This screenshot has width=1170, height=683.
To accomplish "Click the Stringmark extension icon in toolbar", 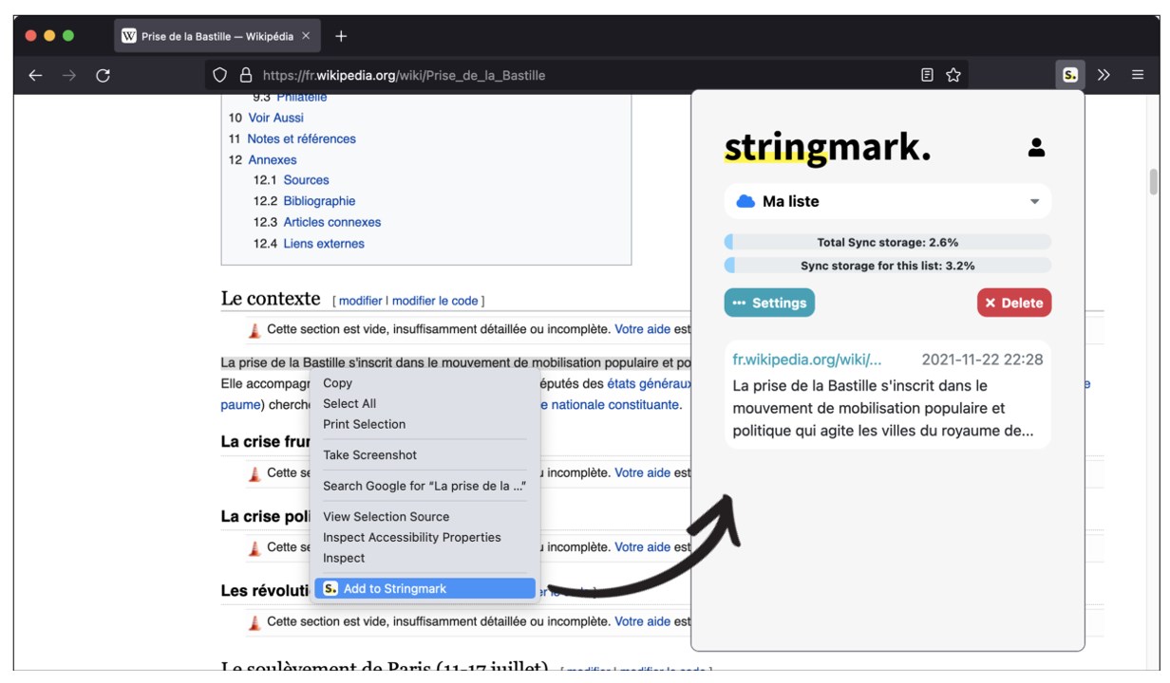I will point(1069,75).
